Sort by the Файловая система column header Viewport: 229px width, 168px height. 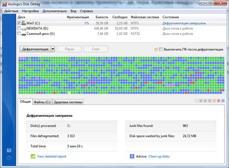click(145, 17)
